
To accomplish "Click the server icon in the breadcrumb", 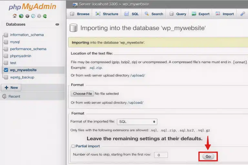I will click(75, 5).
